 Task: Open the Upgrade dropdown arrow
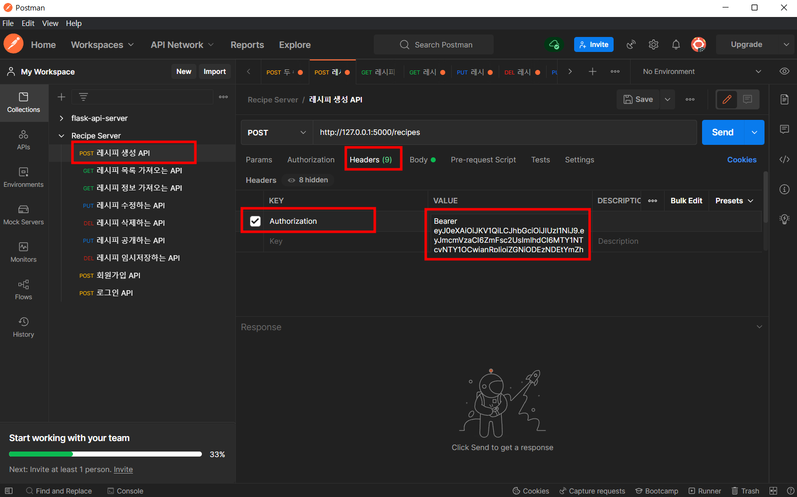click(786, 44)
